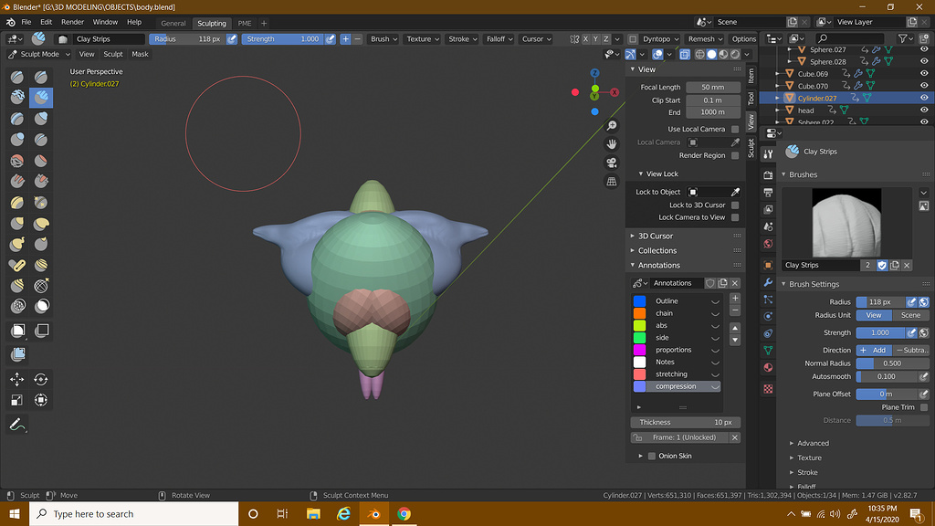Switch to the PME workspace tab
Viewport: 935px width, 526px height.
pos(245,23)
